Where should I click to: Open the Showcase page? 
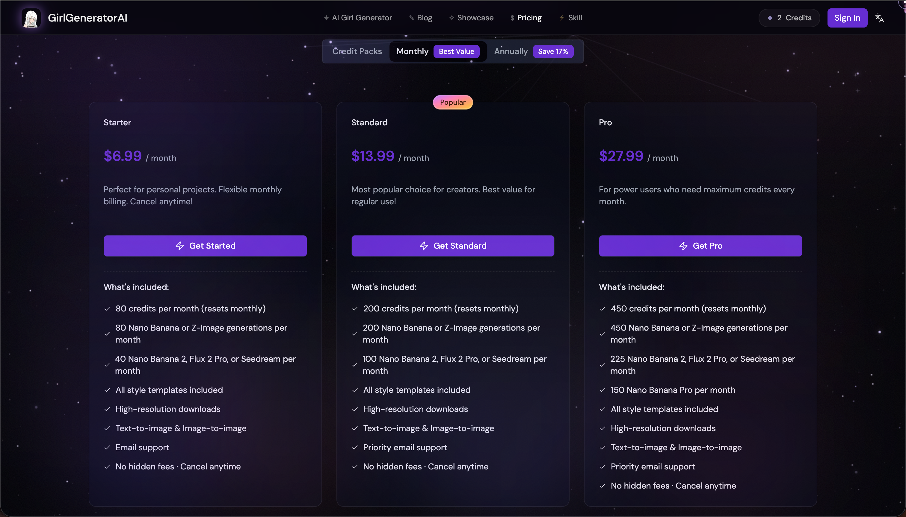[475, 18]
